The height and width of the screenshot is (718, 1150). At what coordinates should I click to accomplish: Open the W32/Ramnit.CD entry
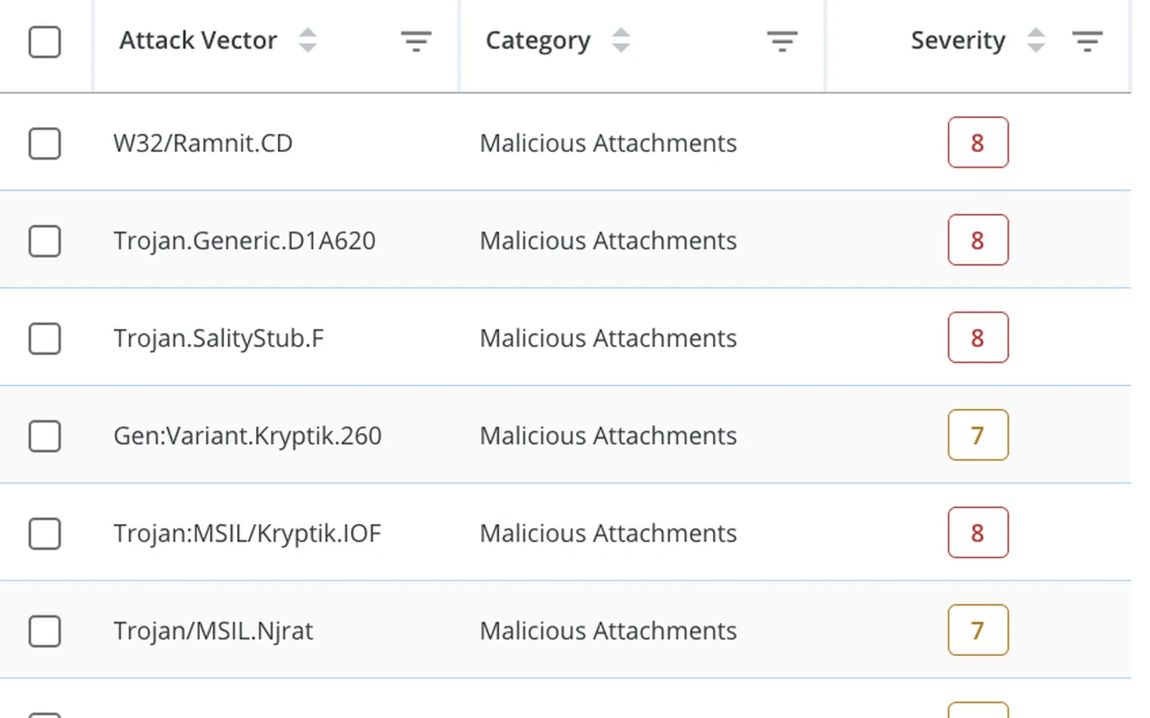[x=203, y=143]
